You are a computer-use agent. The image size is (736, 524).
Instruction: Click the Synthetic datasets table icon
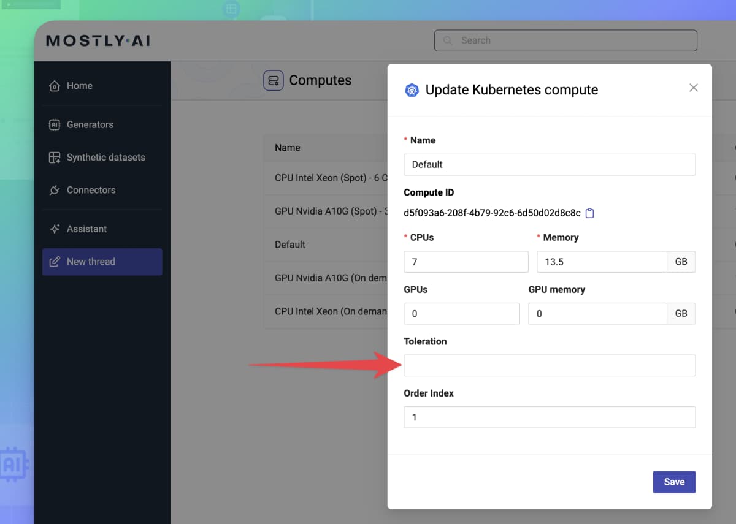(55, 158)
